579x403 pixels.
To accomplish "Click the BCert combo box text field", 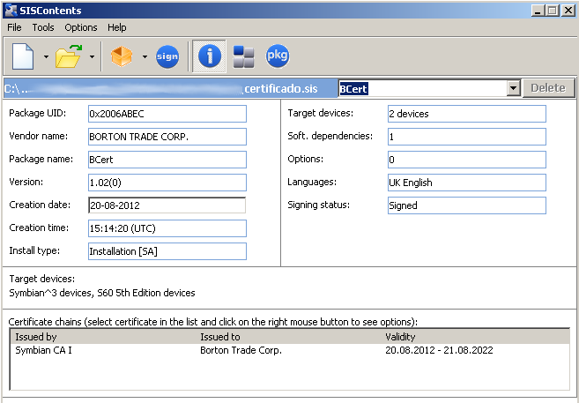I will point(422,88).
